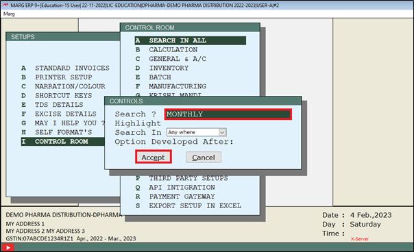
Task: Click company name DEMO PHARMA DISTRIBUTION-DPHARMA
Action: coord(64,215)
